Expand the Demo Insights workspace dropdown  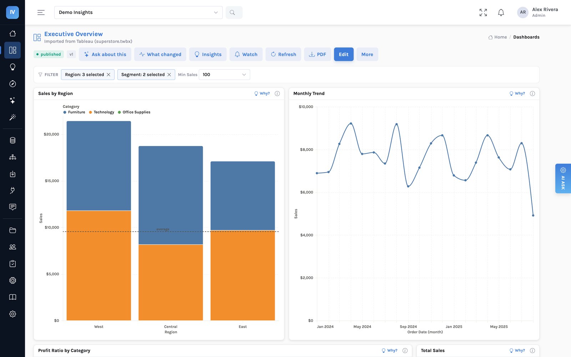[138, 12]
